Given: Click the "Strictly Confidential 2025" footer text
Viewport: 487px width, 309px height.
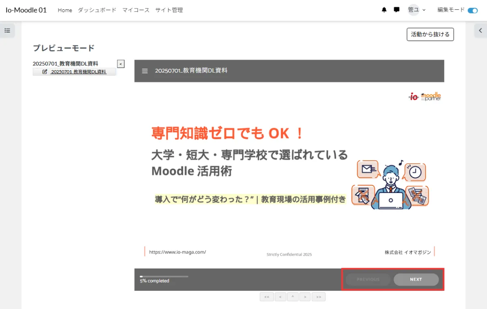Looking at the screenshot, I should 289,255.
